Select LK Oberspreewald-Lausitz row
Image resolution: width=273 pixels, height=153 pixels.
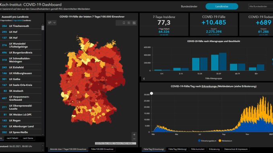point(21,107)
